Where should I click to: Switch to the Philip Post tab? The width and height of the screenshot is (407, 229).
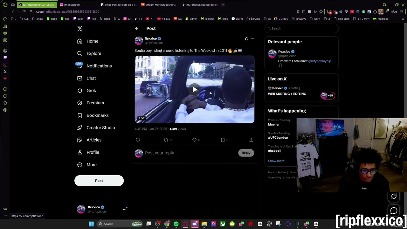[x=118, y=5]
